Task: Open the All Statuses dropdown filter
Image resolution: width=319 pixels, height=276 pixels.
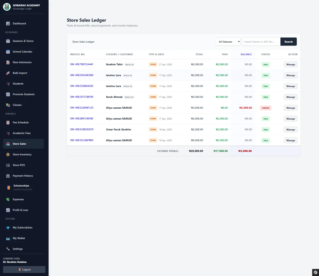Action: click(x=228, y=42)
